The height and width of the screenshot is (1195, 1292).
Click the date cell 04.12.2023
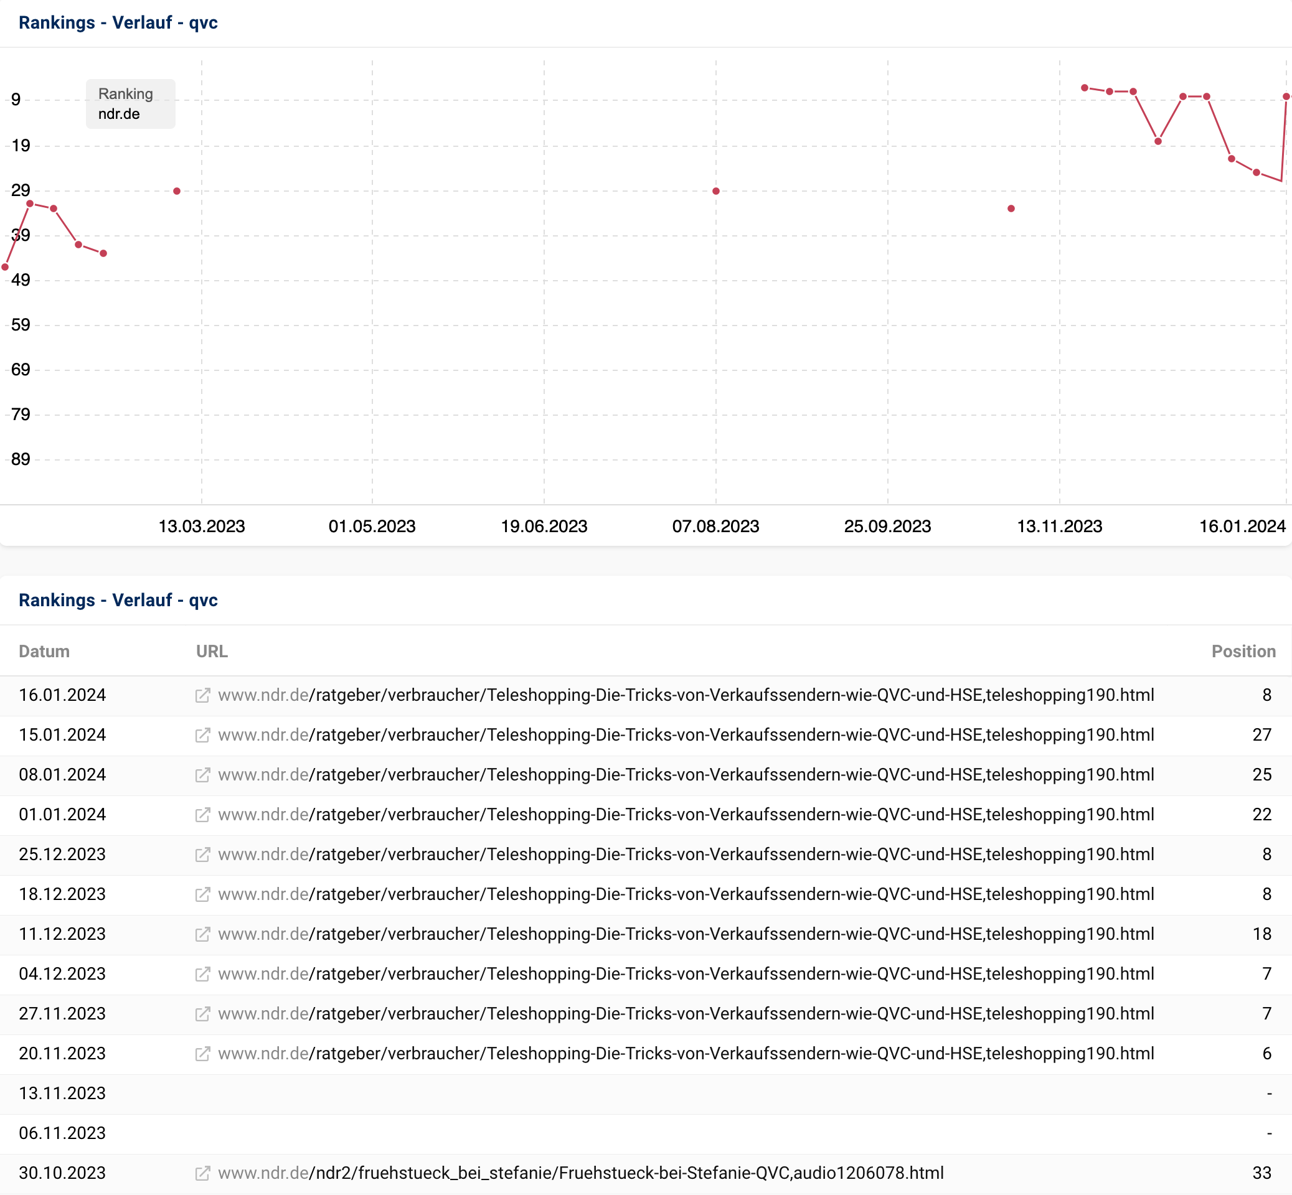[x=62, y=974]
